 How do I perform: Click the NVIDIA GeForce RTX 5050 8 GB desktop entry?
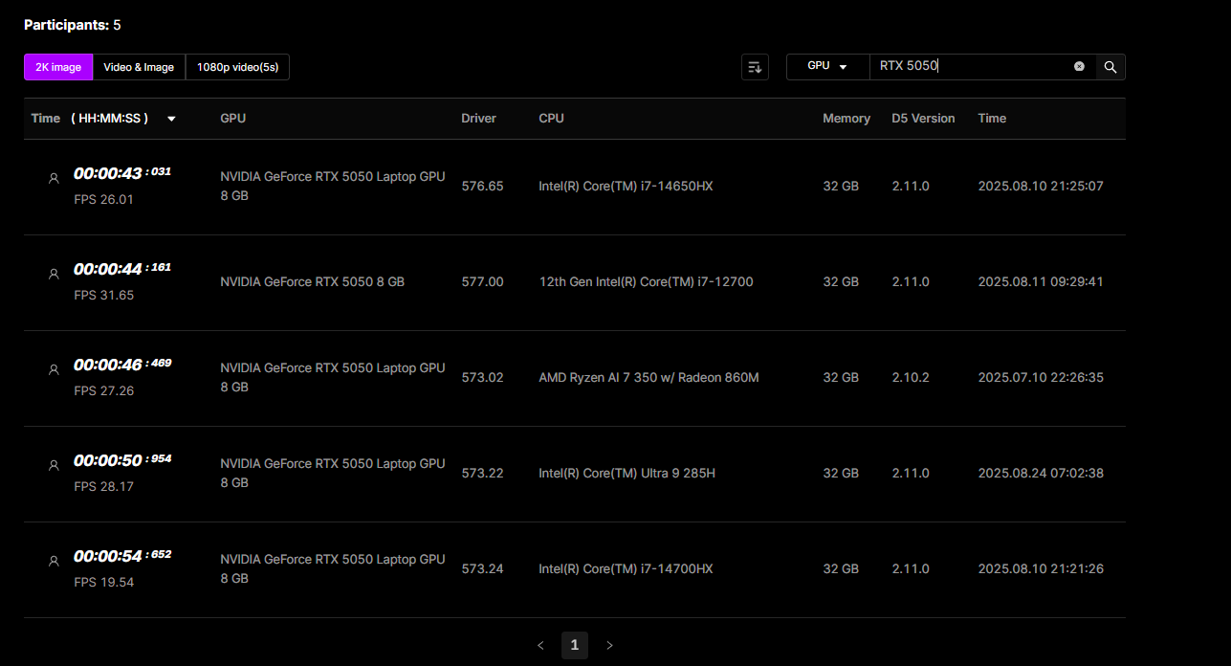[x=312, y=282]
